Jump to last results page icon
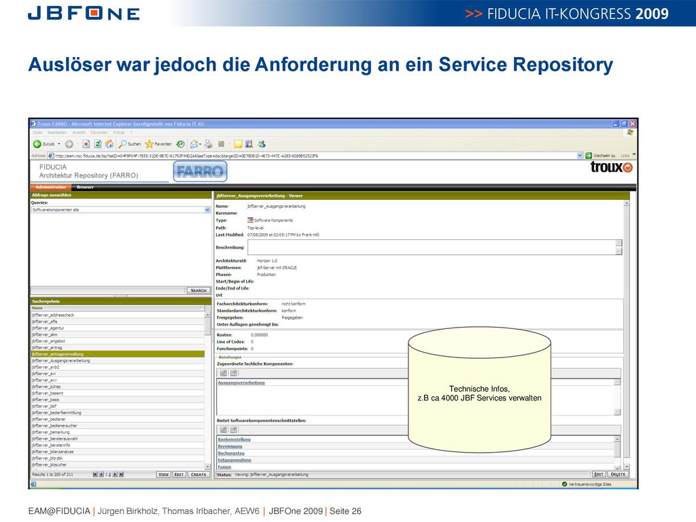696x522 pixels. click(121, 474)
